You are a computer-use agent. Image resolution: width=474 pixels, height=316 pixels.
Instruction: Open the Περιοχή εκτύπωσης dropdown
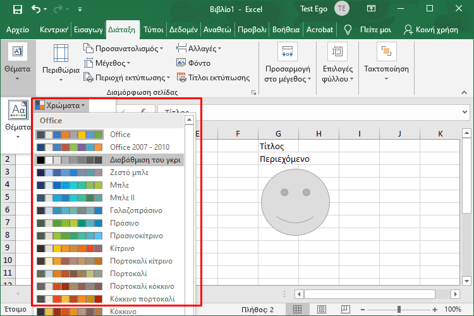pos(126,78)
